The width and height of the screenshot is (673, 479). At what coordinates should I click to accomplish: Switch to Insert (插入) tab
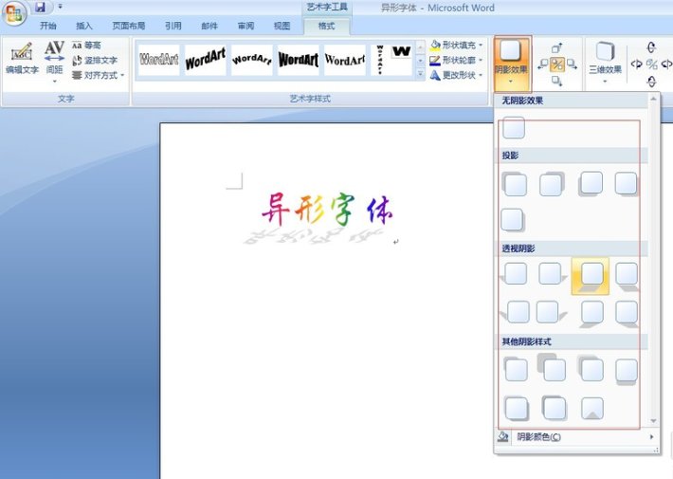(84, 26)
